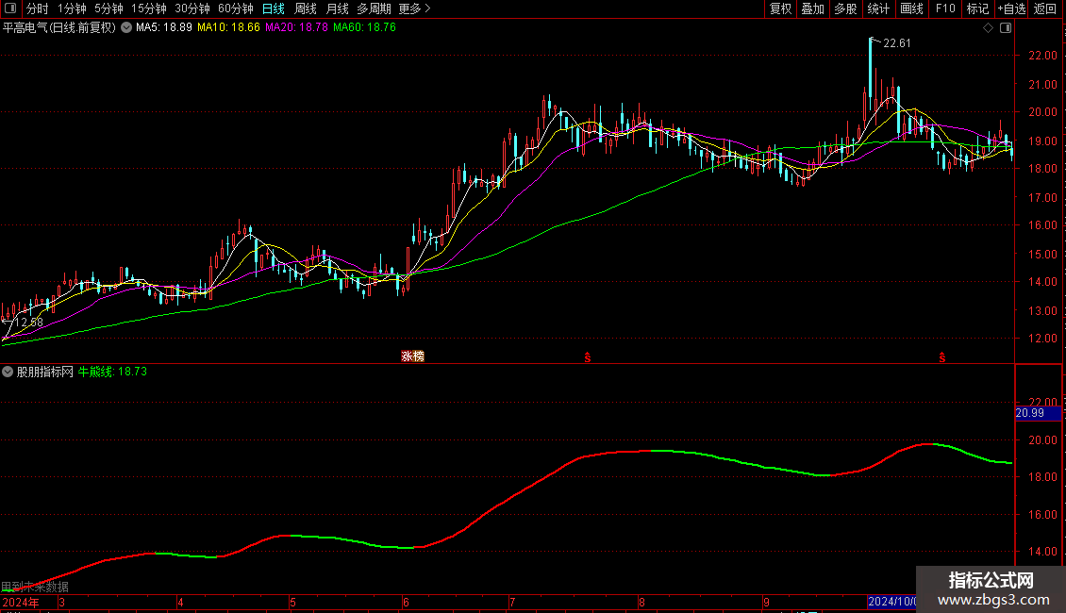Click 返回 to go back
Screen dimensions: 1066x613
1045,8
